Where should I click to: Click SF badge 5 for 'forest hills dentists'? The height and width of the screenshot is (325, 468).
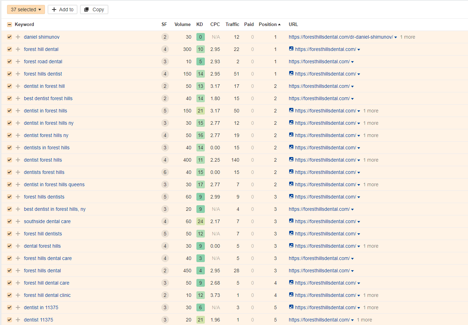[x=165, y=197]
